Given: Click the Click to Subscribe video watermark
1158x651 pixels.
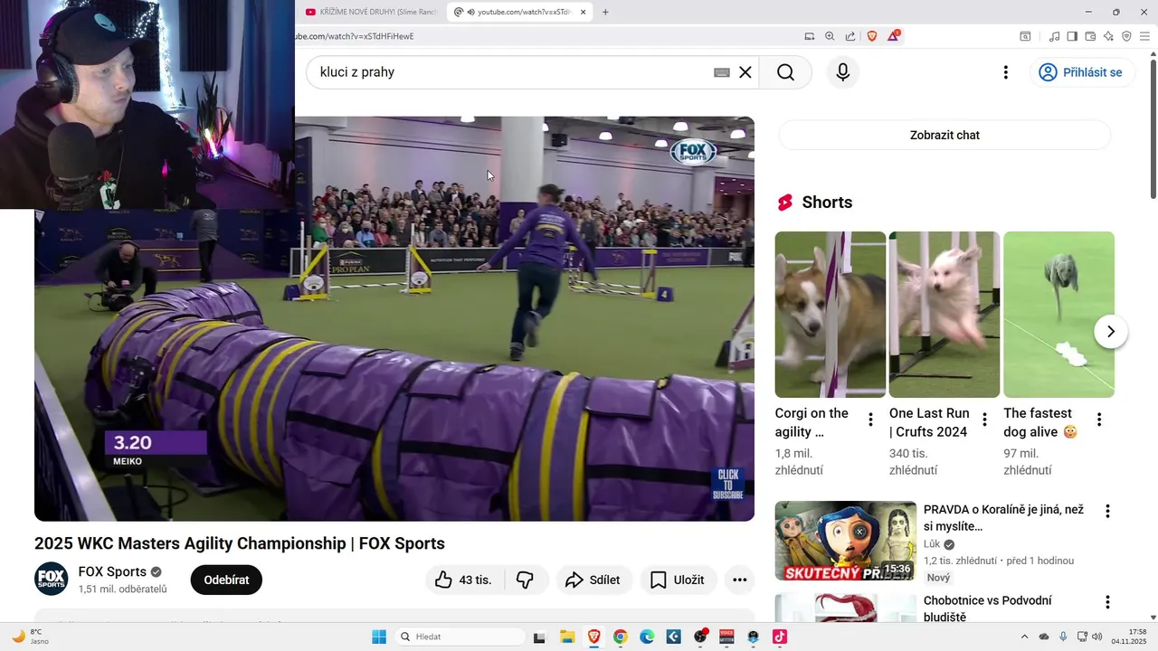Looking at the screenshot, I should click(727, 485).
